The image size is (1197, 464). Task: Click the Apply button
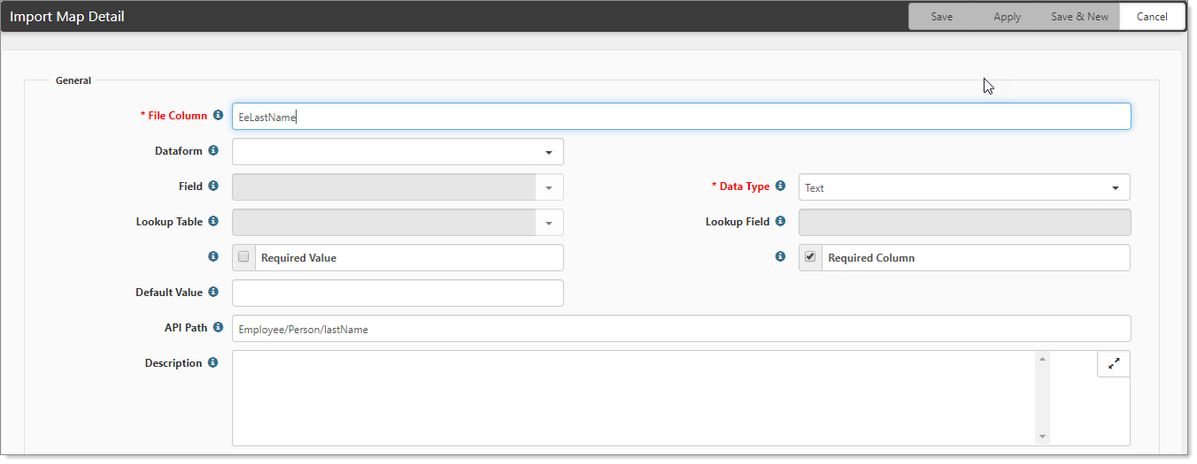[1008, 17]
